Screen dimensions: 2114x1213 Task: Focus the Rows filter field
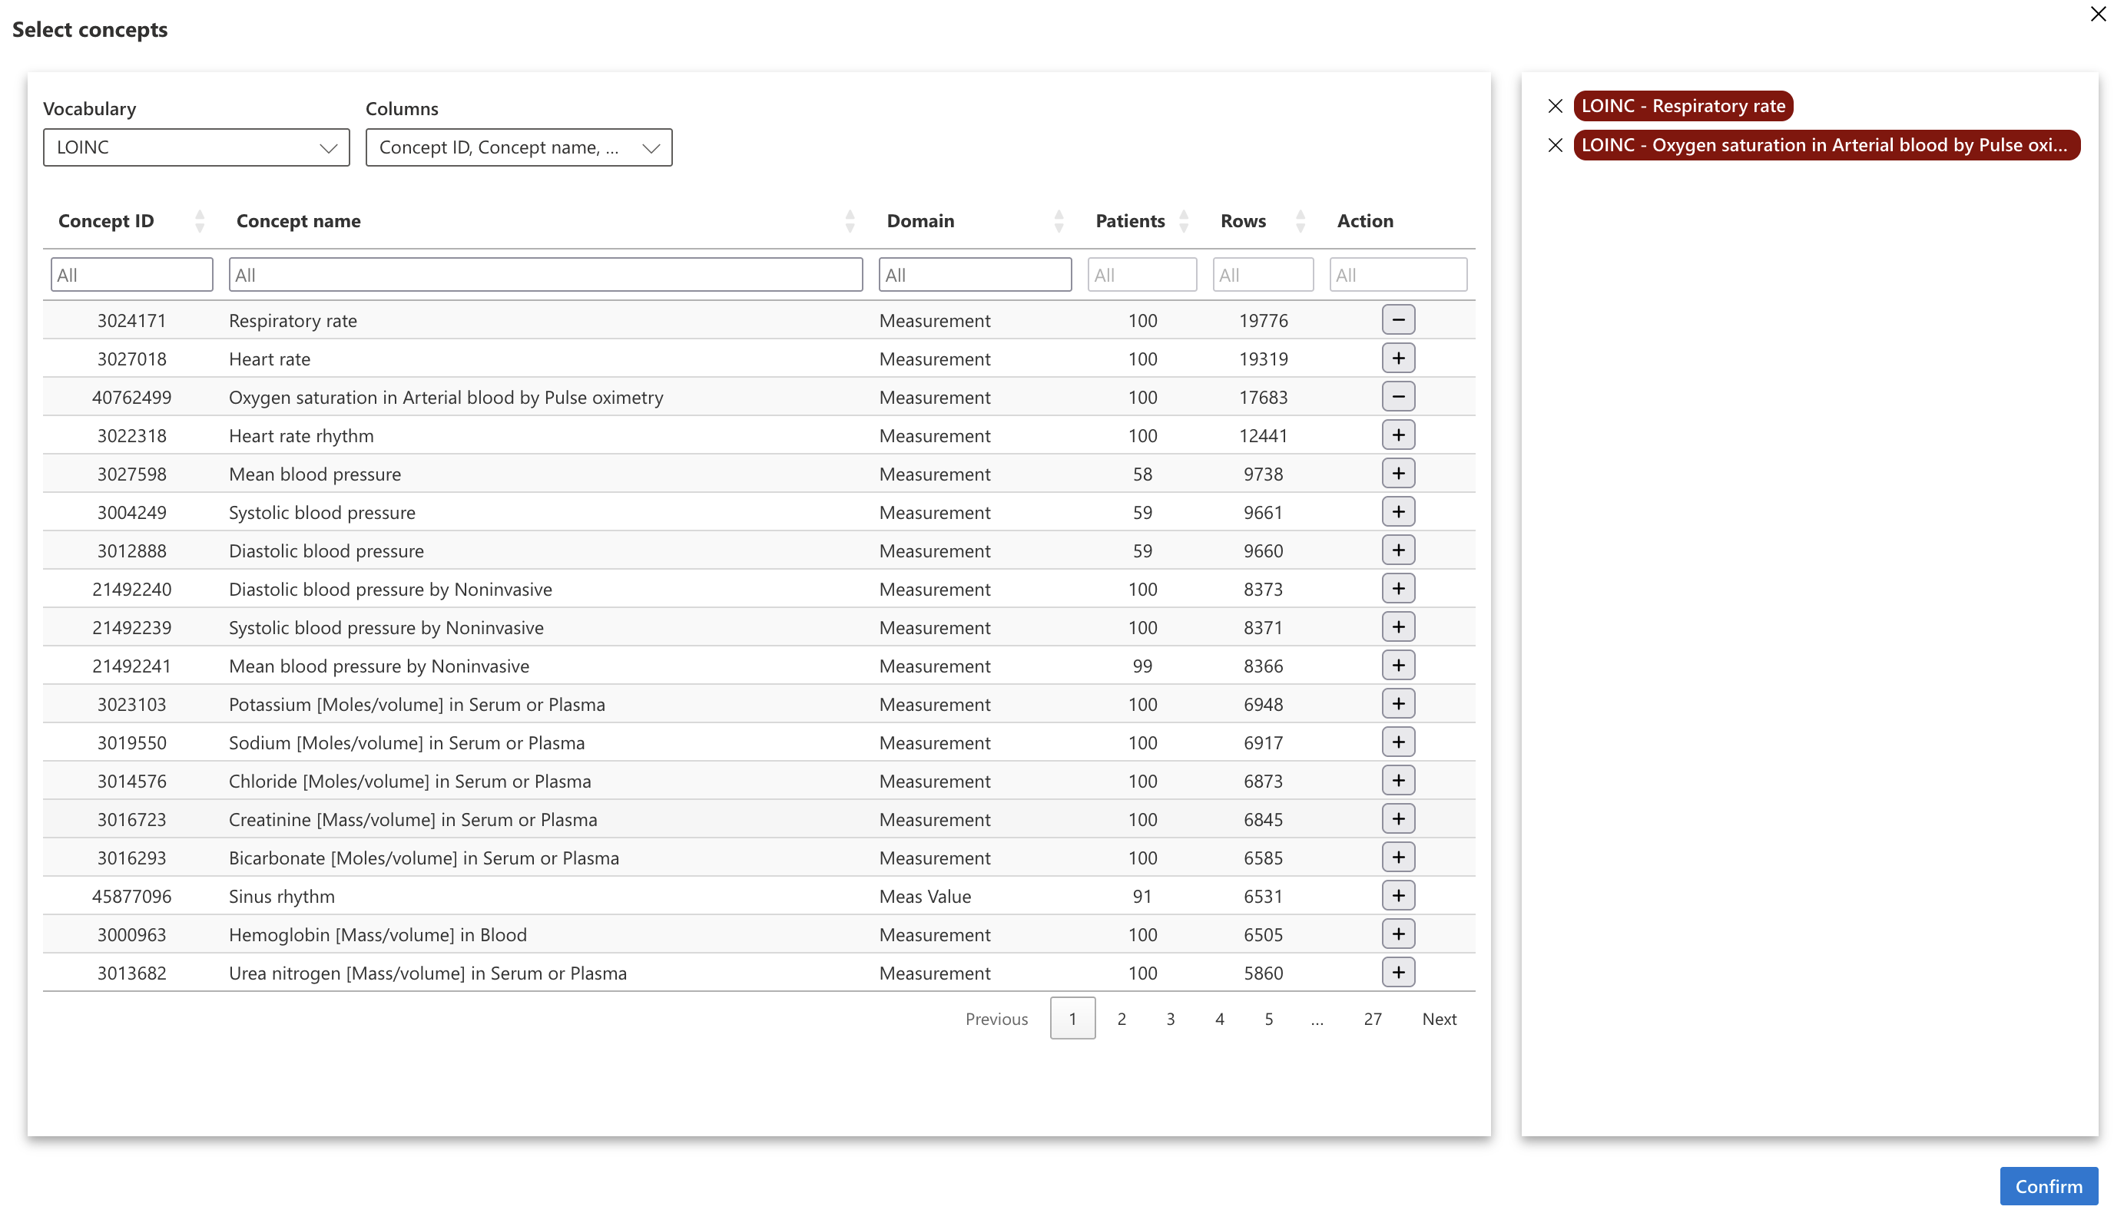1263,274
